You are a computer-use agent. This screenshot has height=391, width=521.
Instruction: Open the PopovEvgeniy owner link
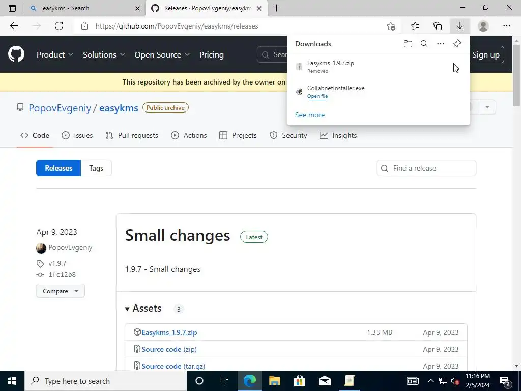[60, 108]
